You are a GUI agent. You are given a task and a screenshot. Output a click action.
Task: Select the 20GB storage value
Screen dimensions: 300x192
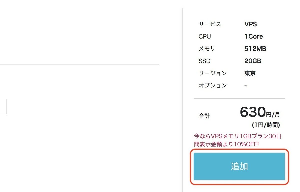(253, 61)
